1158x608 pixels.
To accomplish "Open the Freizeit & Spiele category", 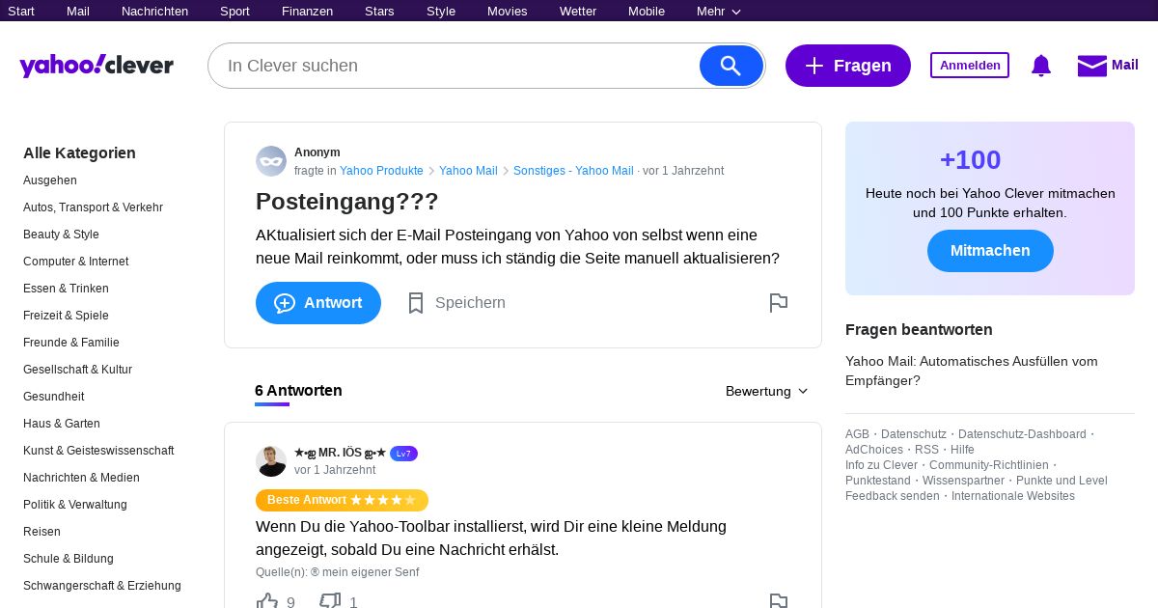I will [66, 316].
